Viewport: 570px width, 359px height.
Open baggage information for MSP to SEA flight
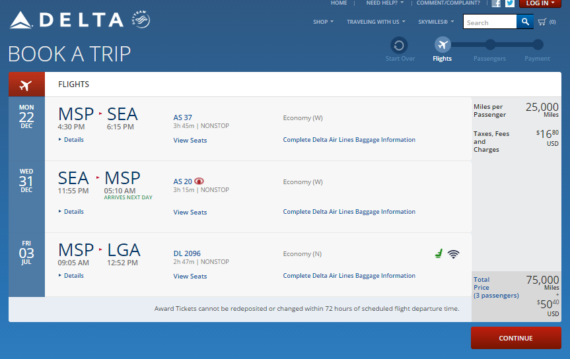[349, 139]
